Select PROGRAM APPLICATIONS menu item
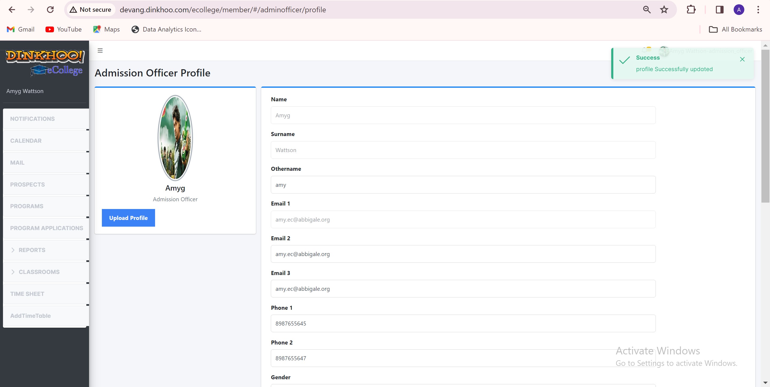The image size is (770, 387). pyautogui.click(x=47, y=227)
